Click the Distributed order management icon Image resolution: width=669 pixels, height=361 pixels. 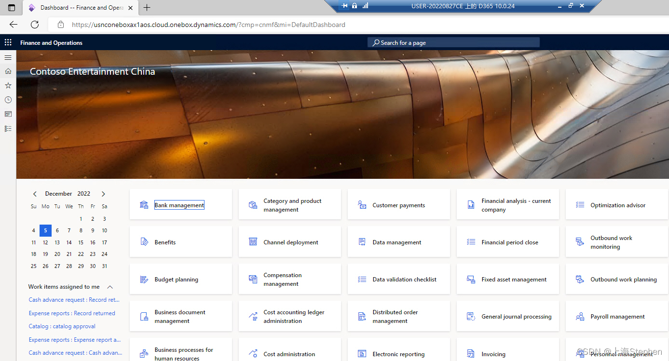point(362,317)
